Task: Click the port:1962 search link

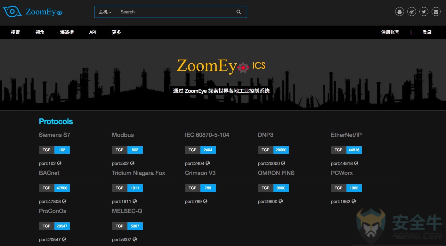Action: pyautogui.click(x=341, y=202)
